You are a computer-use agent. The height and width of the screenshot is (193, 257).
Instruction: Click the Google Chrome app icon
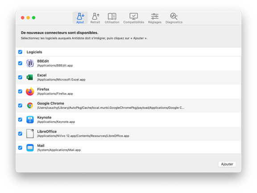(x=30, y=105)
